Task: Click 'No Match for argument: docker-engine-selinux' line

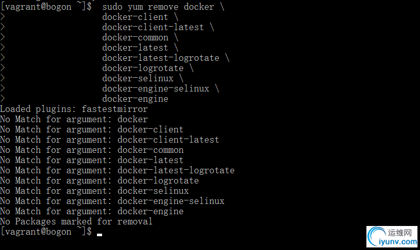Action: [x=112, y=201]
